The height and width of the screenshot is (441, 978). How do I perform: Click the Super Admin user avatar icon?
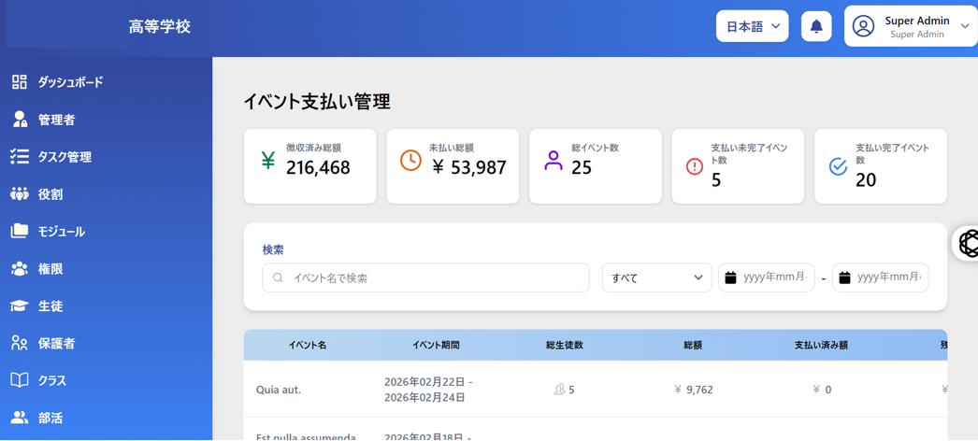coord(863,26)
